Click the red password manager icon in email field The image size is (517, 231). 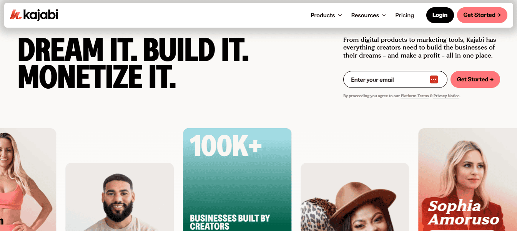[434, 79]
